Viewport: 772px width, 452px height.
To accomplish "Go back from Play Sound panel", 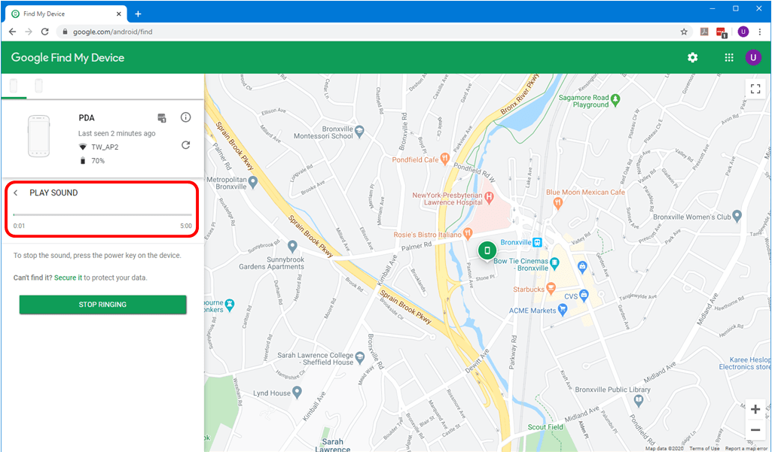I will coord(16,193).
